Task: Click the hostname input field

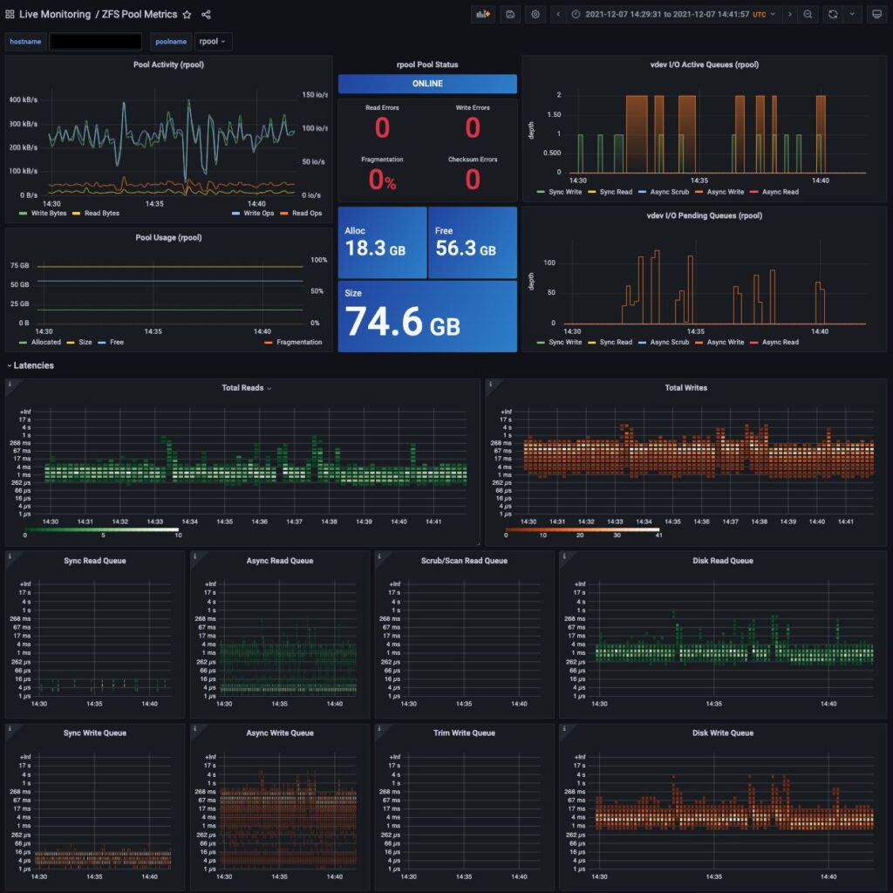Action: 96,41
